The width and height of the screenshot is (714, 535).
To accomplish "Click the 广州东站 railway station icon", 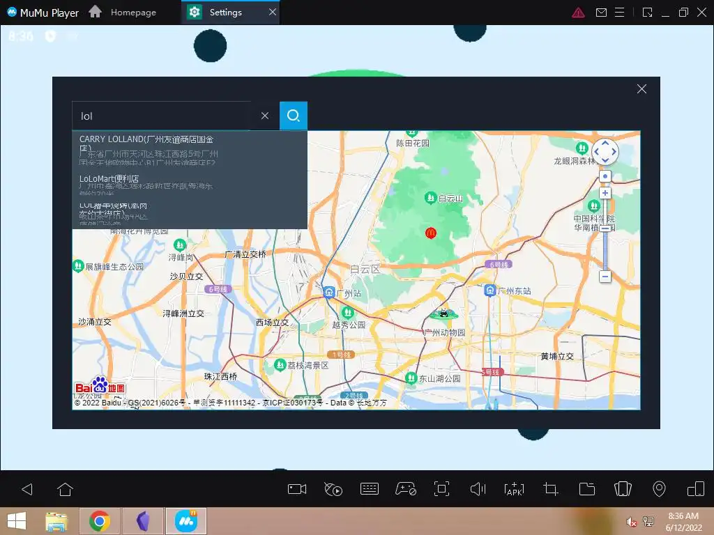I will (x=490, y=290).
